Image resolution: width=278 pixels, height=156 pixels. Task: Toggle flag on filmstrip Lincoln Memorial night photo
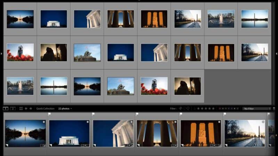pyautogui.click(x=49, y=114)
